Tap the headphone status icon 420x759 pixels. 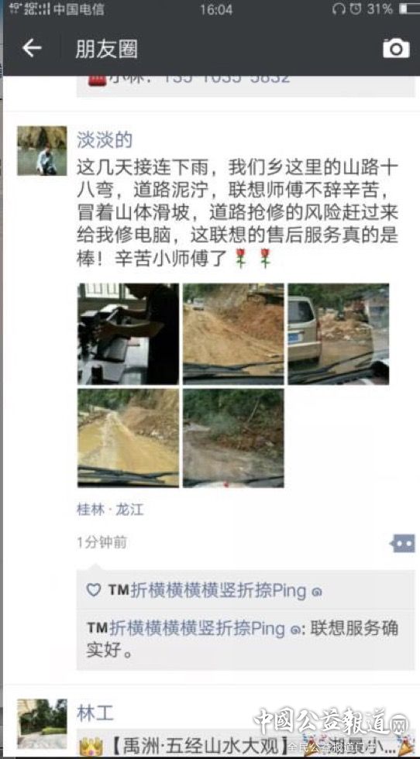pyautogui.click(x=338, y=9)
